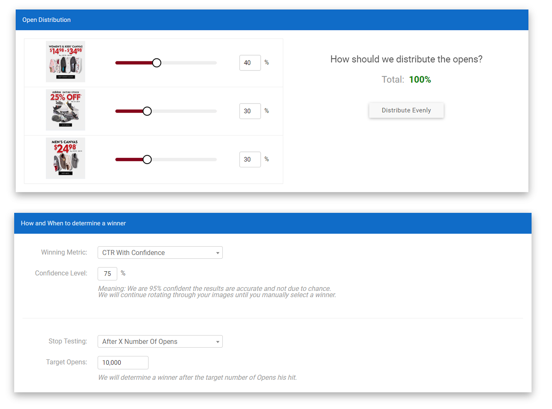
Task: Click the Women's & Kids' Canvas thumbnail
Action: pyautogui.click(x=66, y=62)
